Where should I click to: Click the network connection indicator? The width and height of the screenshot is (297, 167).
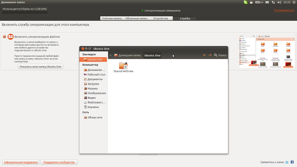pyautogui.click(x=273, y=2)
